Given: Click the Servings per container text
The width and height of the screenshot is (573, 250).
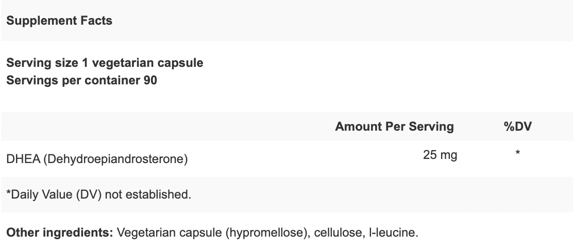Looking at the screenshot, I should pyautogui.click(x=73, y=80).
